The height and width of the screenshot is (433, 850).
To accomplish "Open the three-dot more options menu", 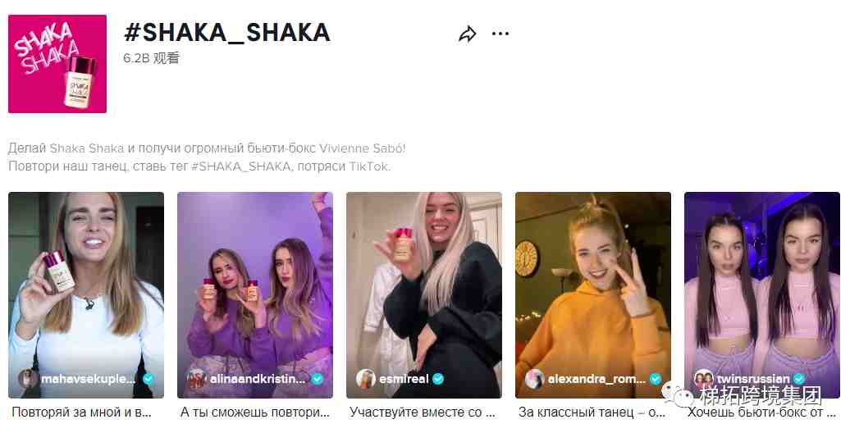I will click(500, 34).
